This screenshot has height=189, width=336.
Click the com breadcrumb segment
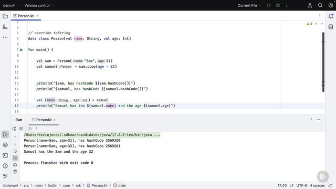(x=66, y=185)
